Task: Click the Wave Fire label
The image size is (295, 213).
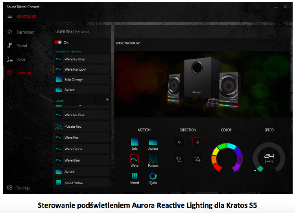Action: click(71, 138)
